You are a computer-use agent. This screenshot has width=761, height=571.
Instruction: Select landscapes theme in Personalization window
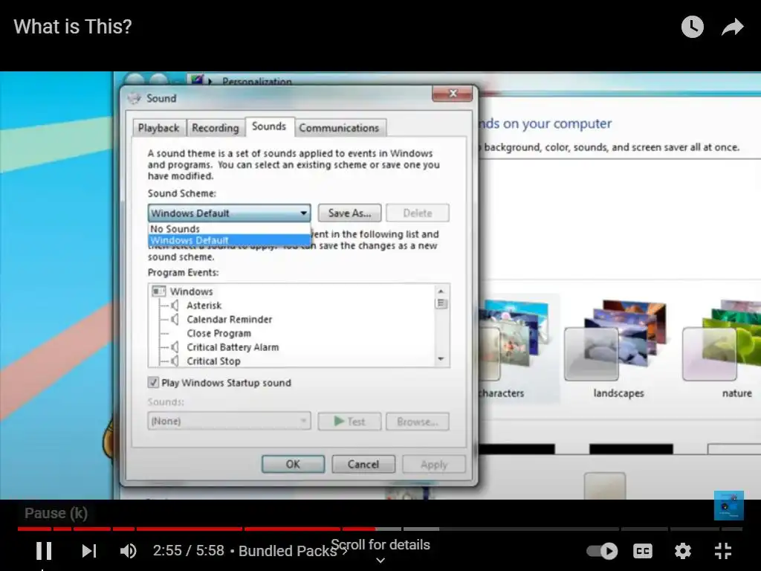click(618, 349)
